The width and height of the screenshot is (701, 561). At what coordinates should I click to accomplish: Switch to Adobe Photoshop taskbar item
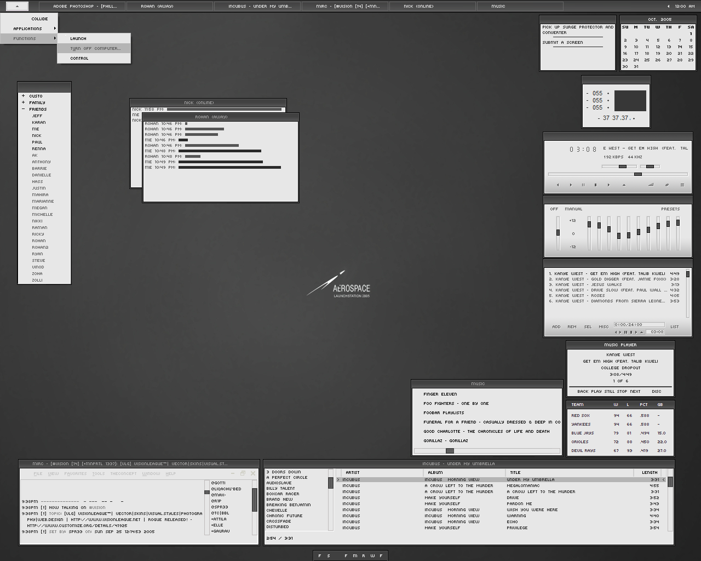pyautogui.click(x=82, y=7)
